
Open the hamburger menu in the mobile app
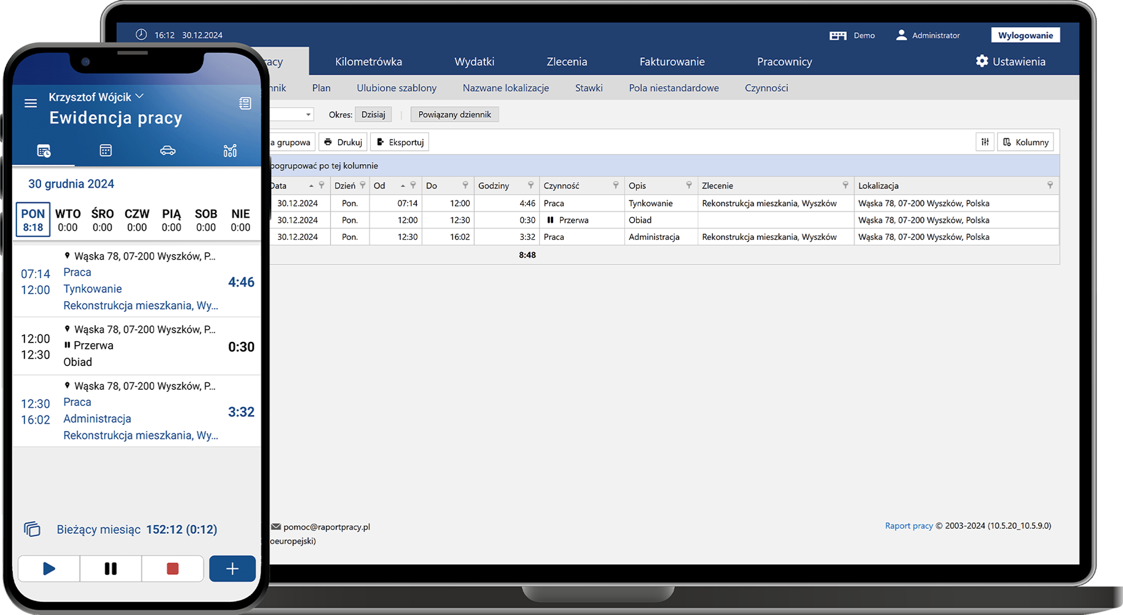tap(30, 103)
